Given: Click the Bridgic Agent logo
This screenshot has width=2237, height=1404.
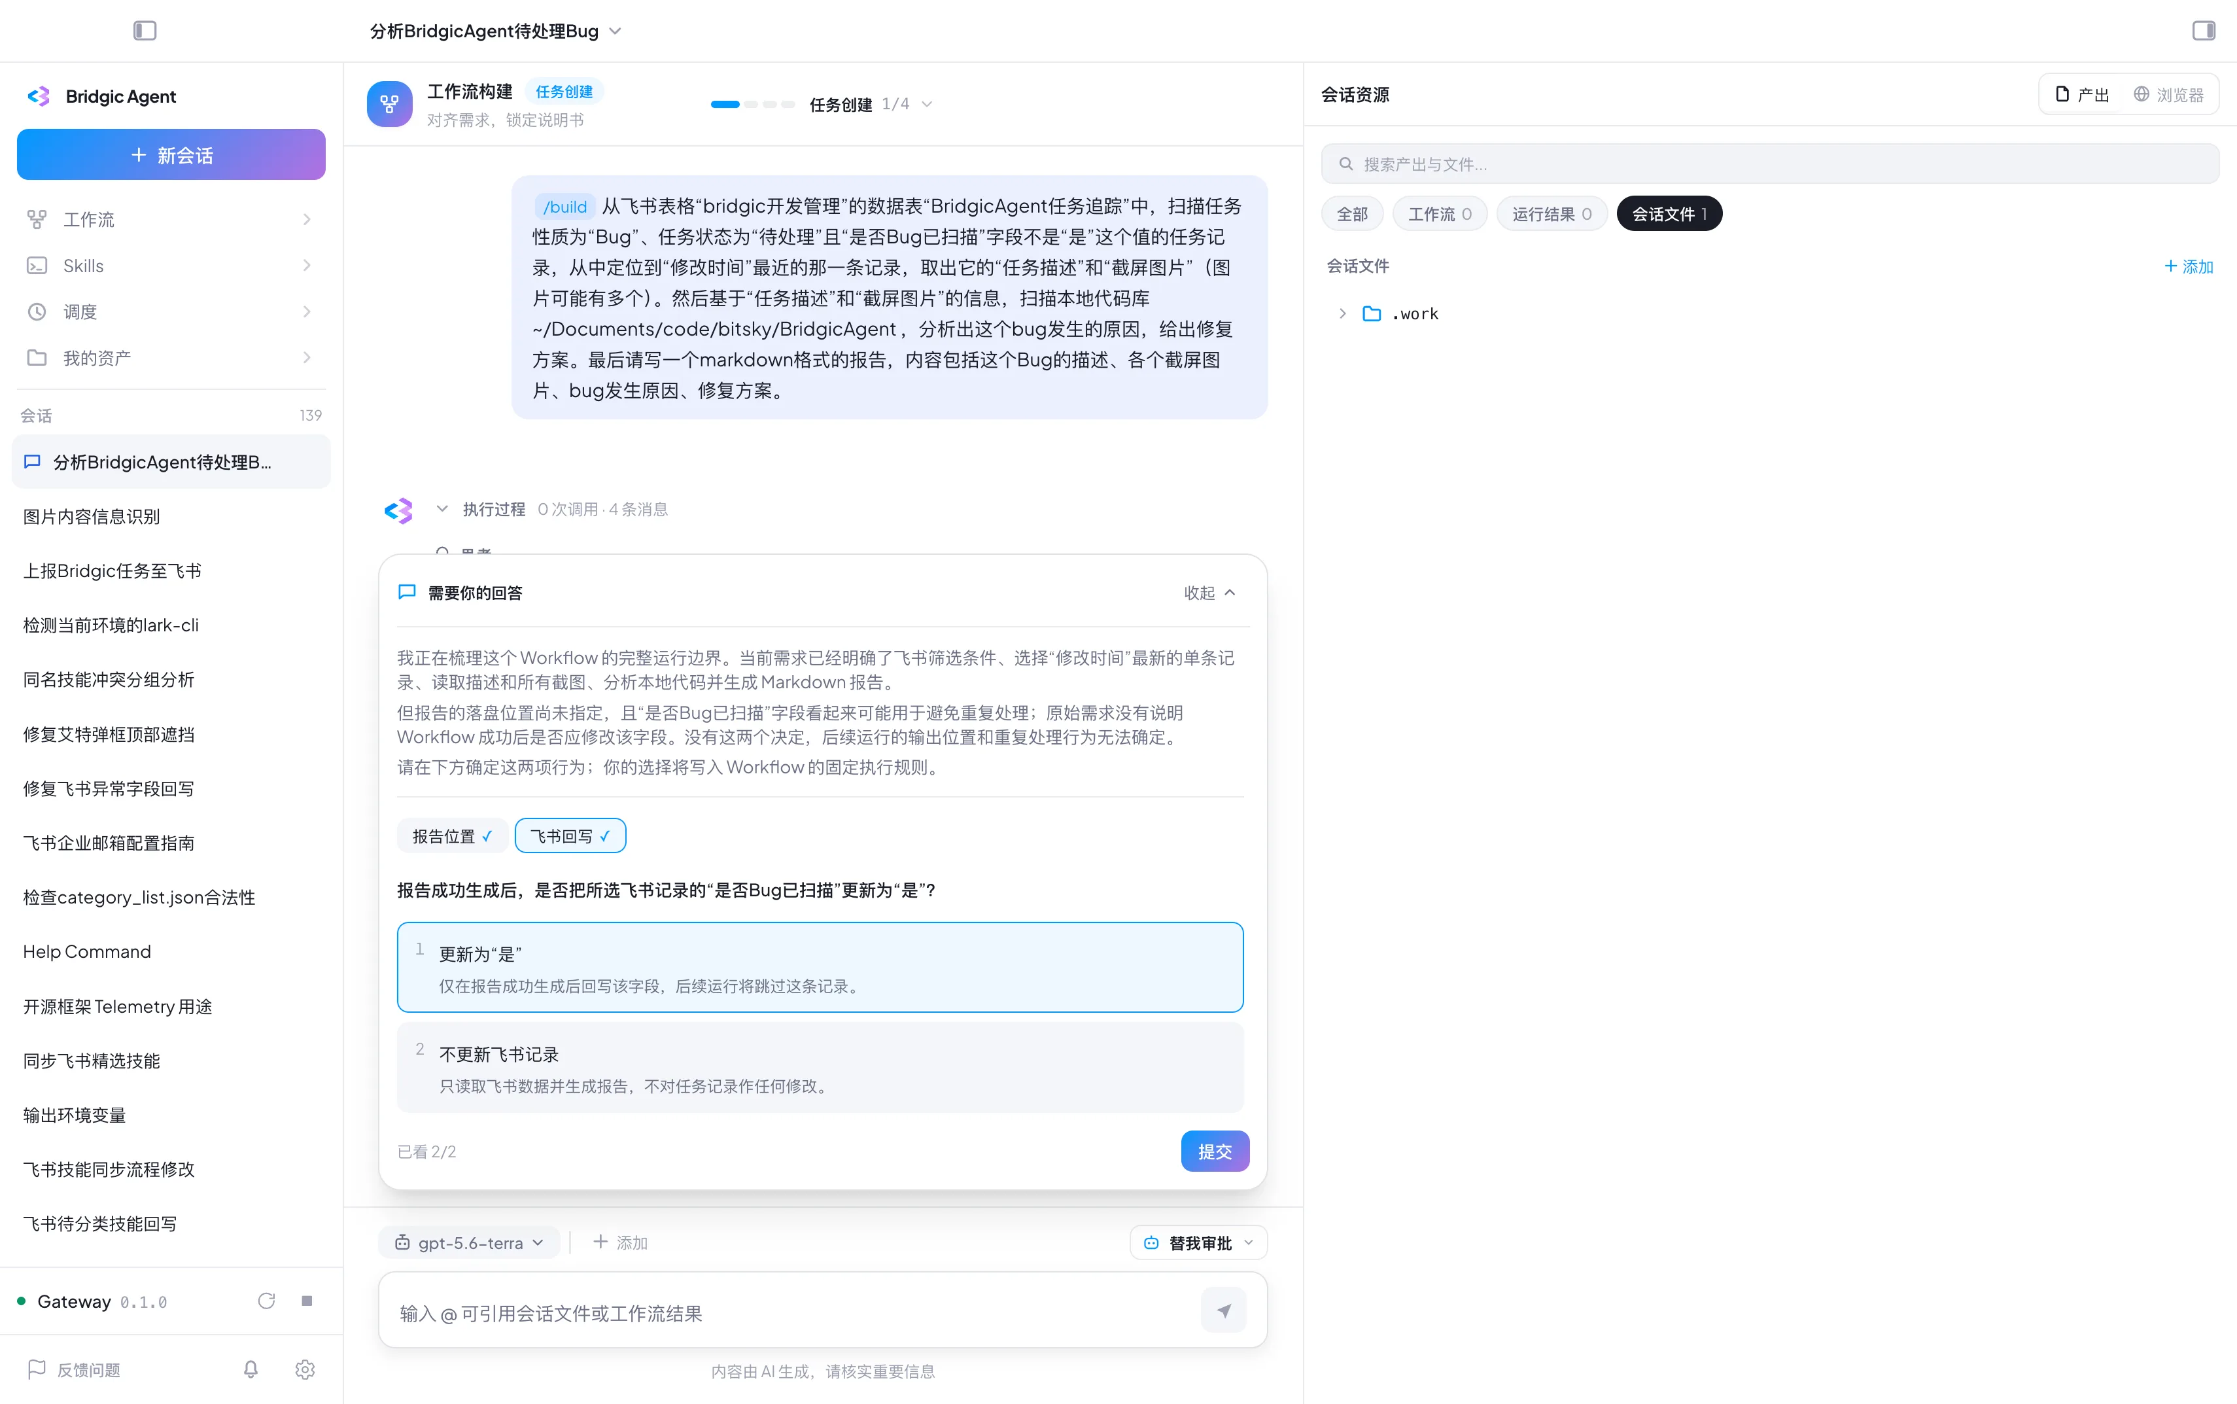Looking at the screenshot, I should [x=39, y=97].
